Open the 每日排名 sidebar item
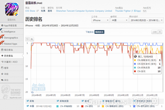This screenshot has height=110, width=165. tap(12, 50)
